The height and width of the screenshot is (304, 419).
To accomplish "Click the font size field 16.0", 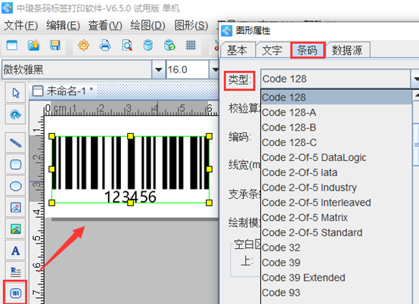I will click(x=187, y=70).
